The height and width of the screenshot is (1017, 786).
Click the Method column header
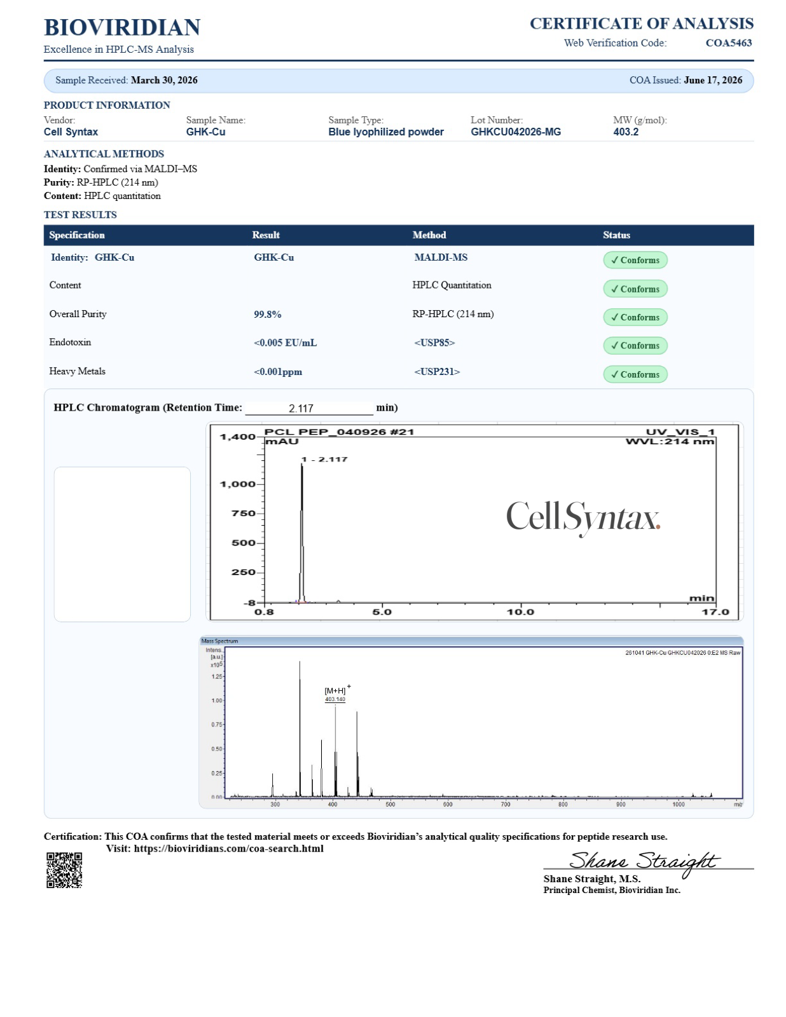click(429, 235)
